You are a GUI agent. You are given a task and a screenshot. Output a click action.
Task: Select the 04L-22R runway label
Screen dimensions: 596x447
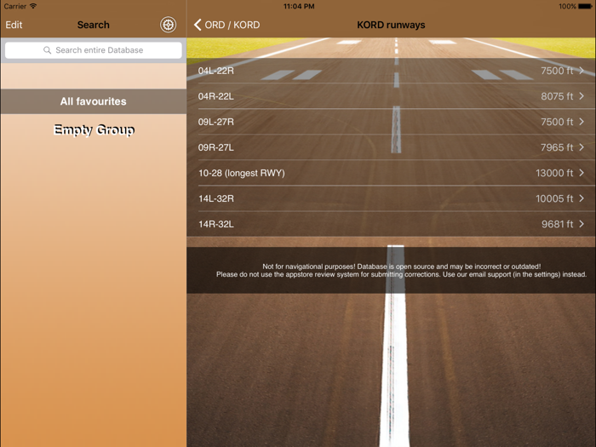216,71
